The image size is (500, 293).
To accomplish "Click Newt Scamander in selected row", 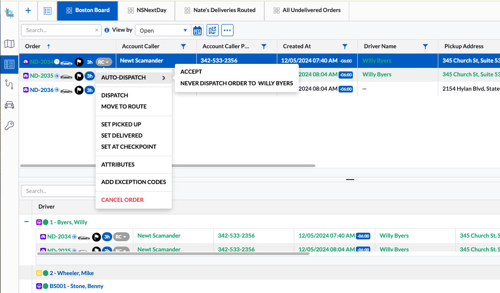I will 142,60.
